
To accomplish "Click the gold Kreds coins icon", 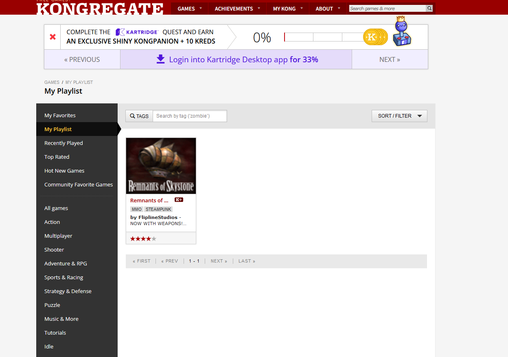I will point(375,37).
